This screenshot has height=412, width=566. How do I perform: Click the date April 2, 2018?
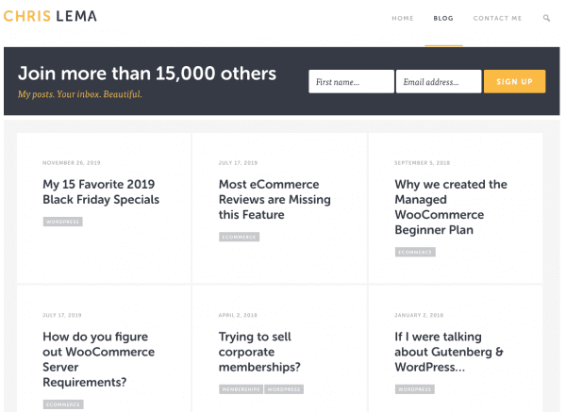point(238,315)
